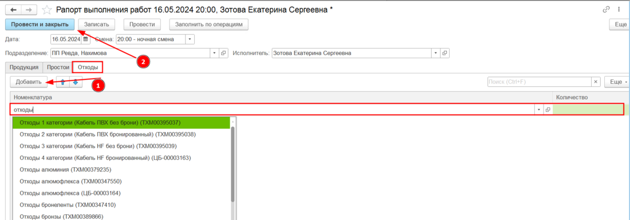Switch to the Простои tab
This screenshot has width=630, height=220.
[x=57, y=67]
